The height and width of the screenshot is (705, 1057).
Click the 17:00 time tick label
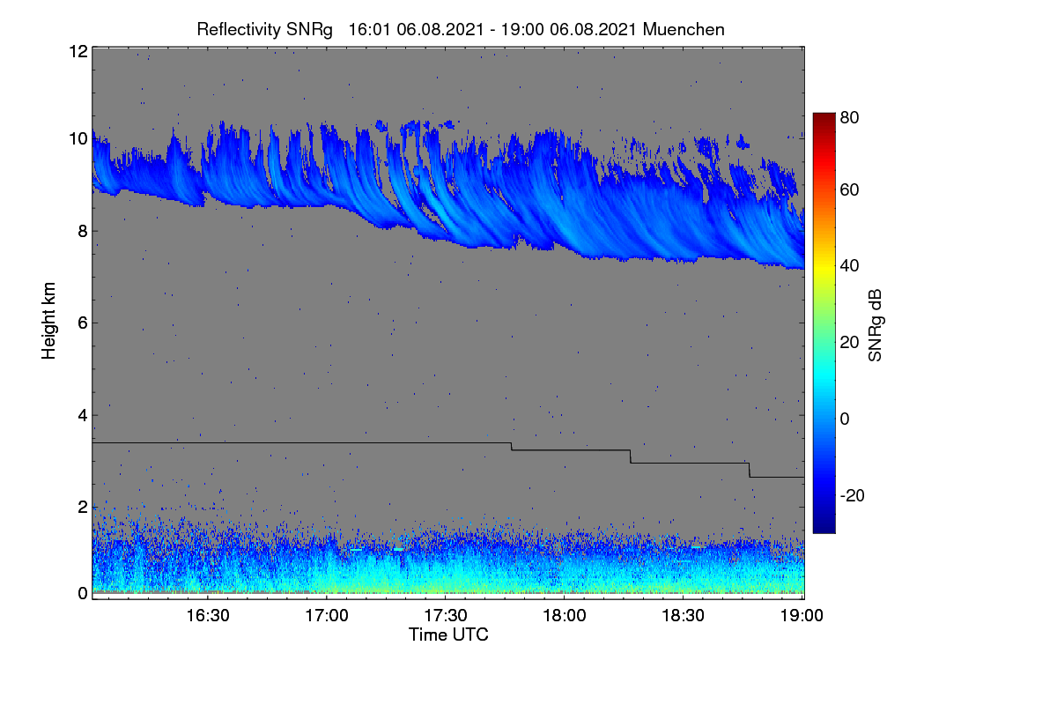point(327,616)
